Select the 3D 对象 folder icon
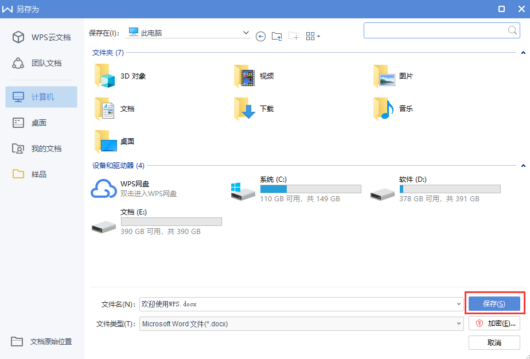This screenshot has height=359, width=530. (105, 76)
